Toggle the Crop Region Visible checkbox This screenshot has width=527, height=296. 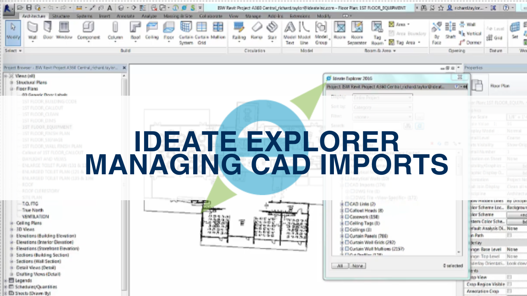tap(510, 284)
